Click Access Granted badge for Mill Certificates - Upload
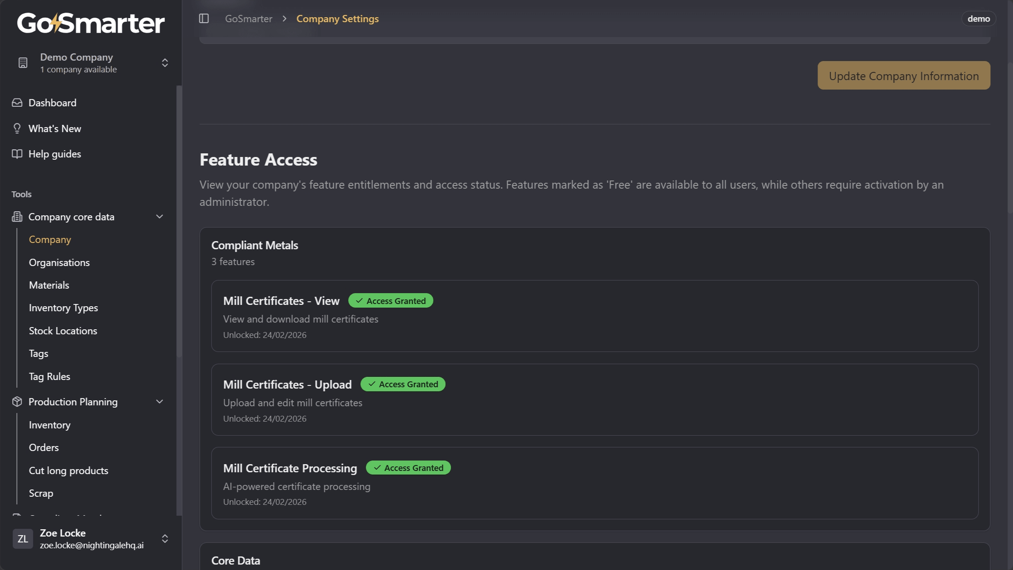The height and width of the screenshot is (570, 1013). coord(403,384)
